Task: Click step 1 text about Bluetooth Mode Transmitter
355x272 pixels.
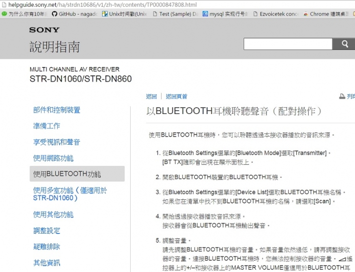Action: click(x=247, y=153)
